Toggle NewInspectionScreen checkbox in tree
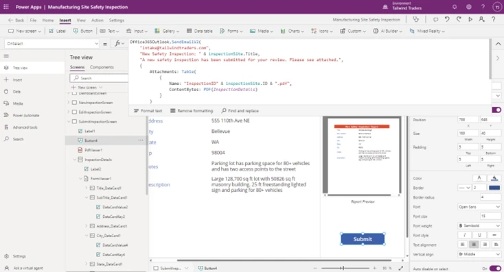This screenshot has width=504, height=272. (74, 102)
